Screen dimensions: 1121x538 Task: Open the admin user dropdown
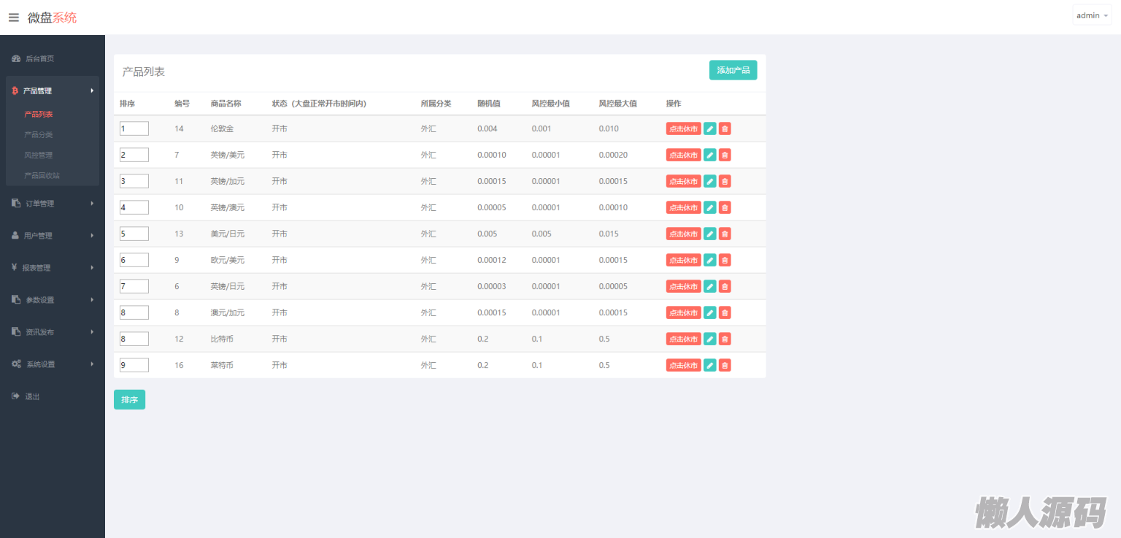tap(1091, 15)
